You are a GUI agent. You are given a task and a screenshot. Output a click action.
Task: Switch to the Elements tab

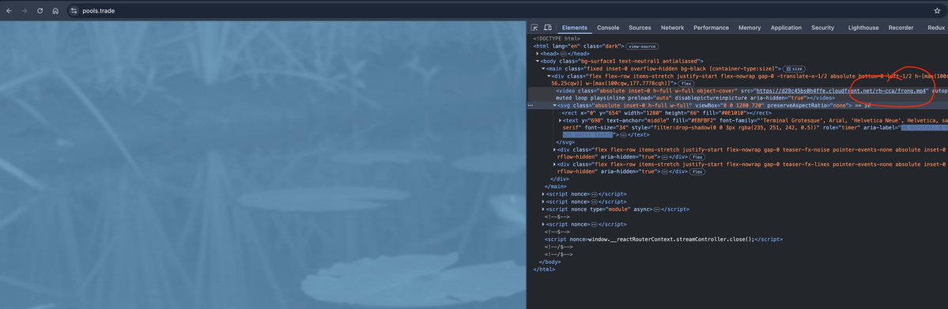coord(574,28)
